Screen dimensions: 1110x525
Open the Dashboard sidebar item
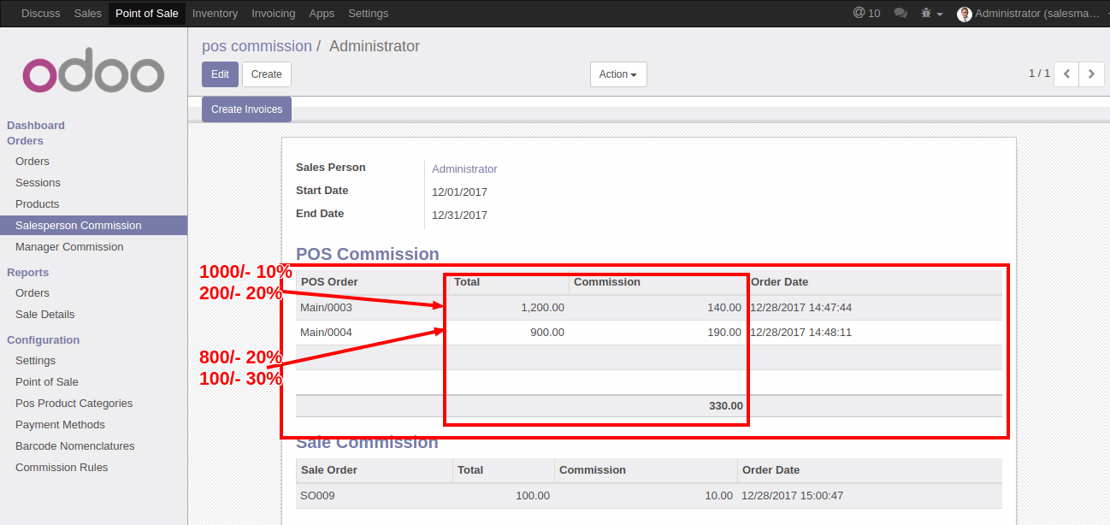36,126
